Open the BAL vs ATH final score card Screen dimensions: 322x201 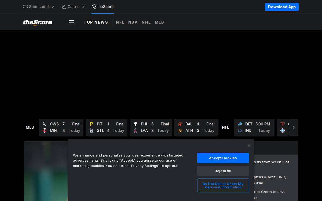(x=196, y=127)
